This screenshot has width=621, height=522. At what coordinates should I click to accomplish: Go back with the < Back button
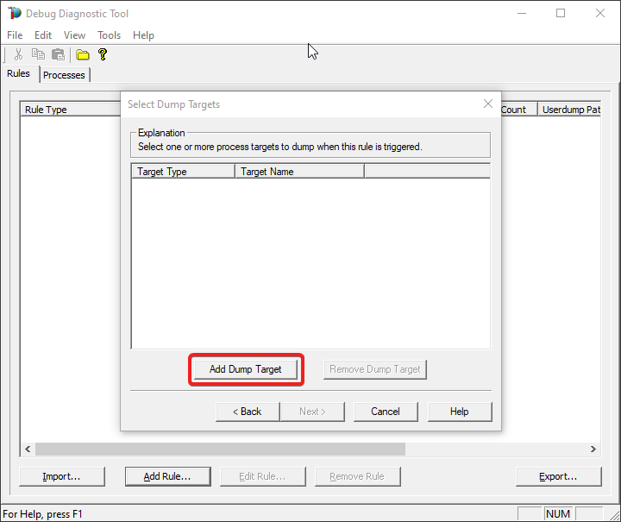tap(248, 412)
